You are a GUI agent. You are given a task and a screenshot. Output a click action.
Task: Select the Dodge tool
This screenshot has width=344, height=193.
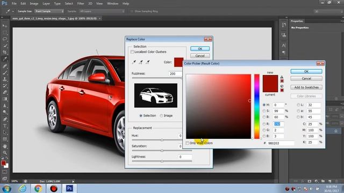click(x=5, y=112)
